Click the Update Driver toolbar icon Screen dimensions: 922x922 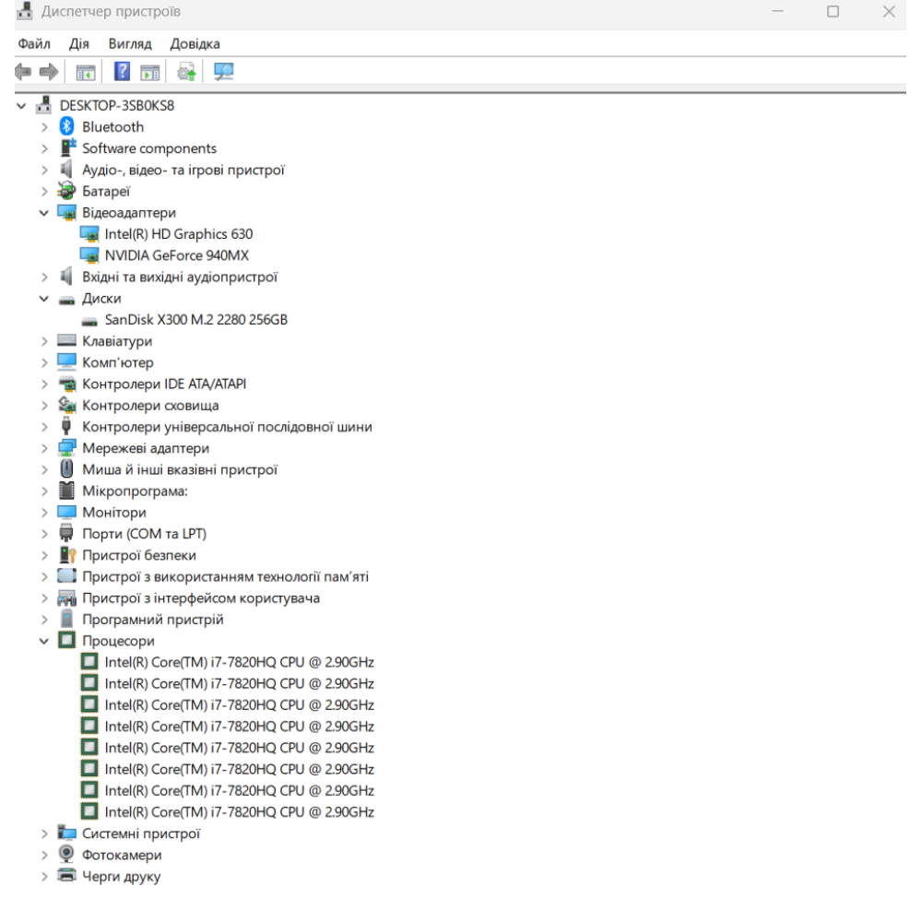click(x=186, y=71)
